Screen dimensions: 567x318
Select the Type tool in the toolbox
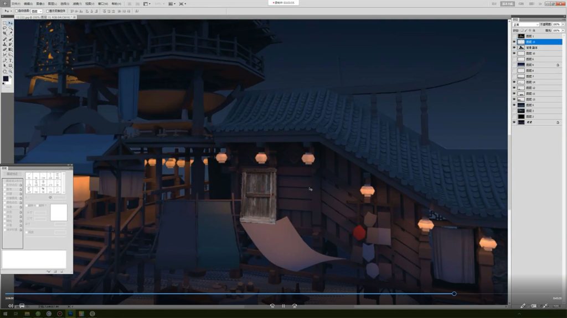pyautogui.click(x=10, y=60)
